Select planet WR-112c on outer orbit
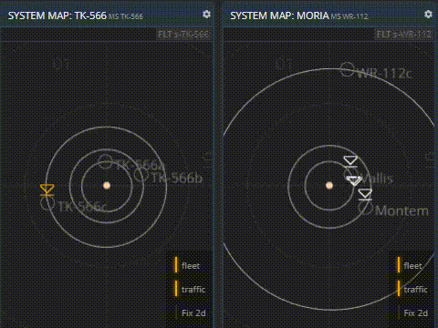This screenshot has height=328, width=438. tap(347, 69)
